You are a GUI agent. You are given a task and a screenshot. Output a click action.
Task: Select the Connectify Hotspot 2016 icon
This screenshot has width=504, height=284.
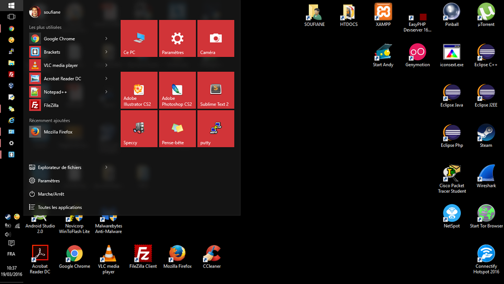(x=486, y=259)
